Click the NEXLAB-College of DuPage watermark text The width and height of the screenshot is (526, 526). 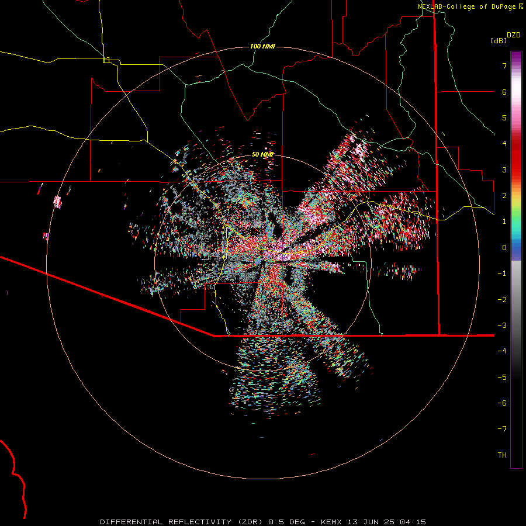click(467, 6)
